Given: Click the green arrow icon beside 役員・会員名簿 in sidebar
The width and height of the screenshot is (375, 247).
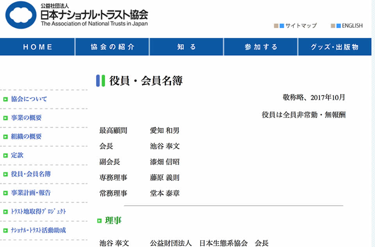Looking at the screenshot, I should (5, 174).
